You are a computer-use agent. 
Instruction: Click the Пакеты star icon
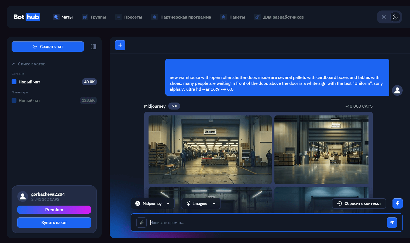223,17
